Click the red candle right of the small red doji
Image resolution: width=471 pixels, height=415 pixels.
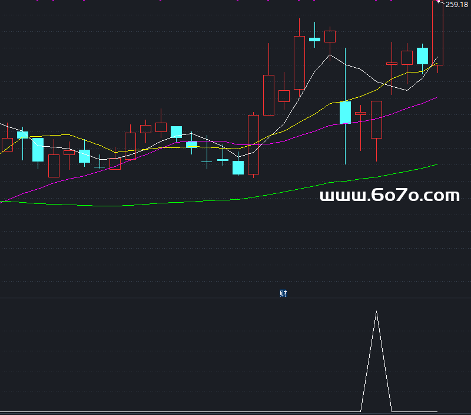(376, 120)
